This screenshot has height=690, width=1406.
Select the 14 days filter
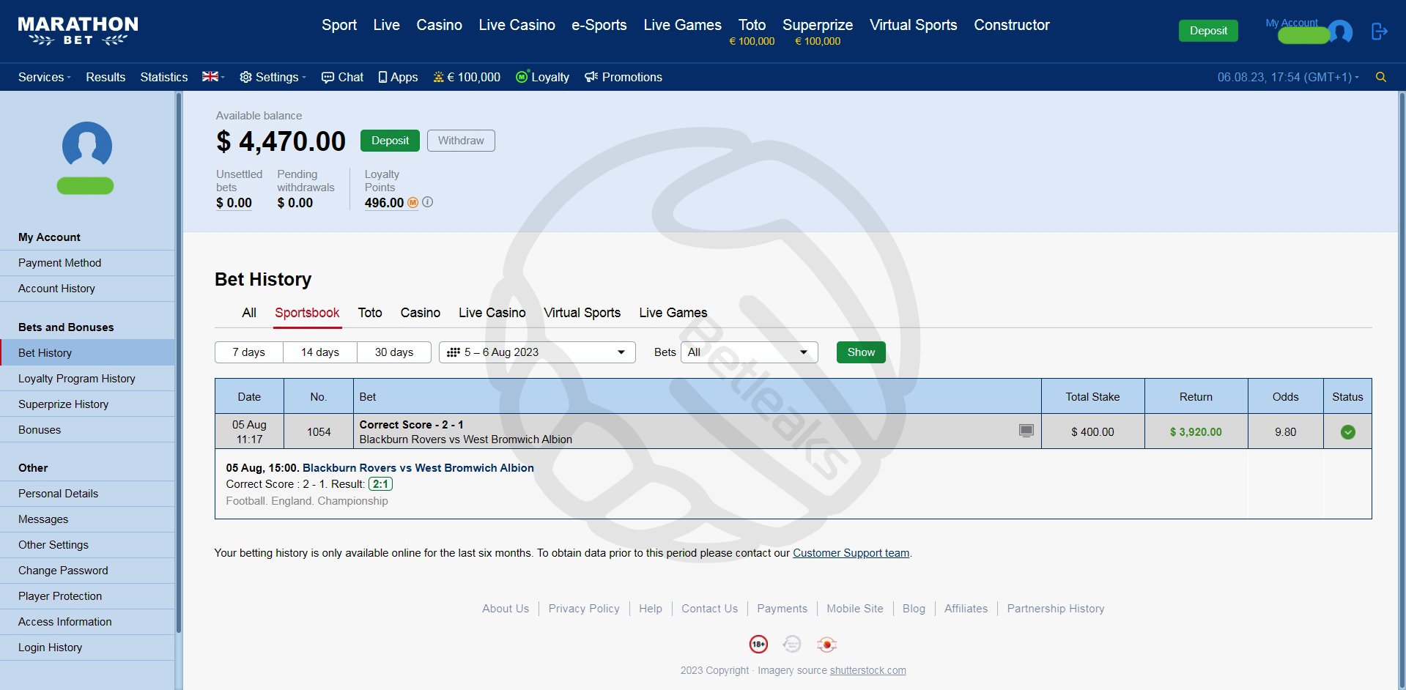[x=320, y=352]
